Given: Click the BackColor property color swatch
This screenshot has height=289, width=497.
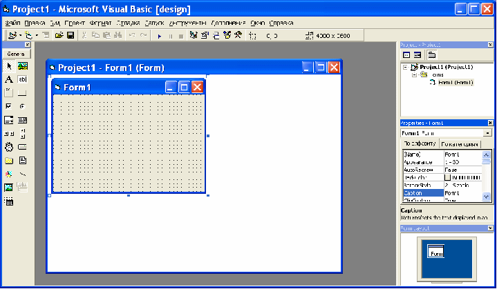Looking at the screenshot, I should (447, 177).
